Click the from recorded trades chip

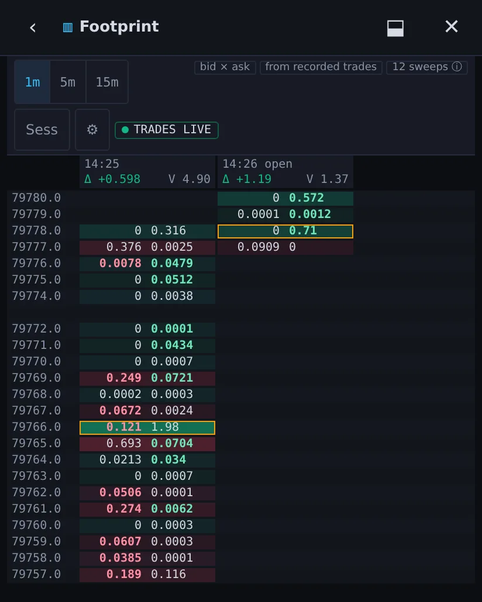coord(321,67)
